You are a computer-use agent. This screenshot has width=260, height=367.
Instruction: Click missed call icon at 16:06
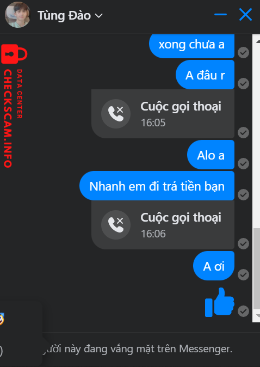point(116,225)
